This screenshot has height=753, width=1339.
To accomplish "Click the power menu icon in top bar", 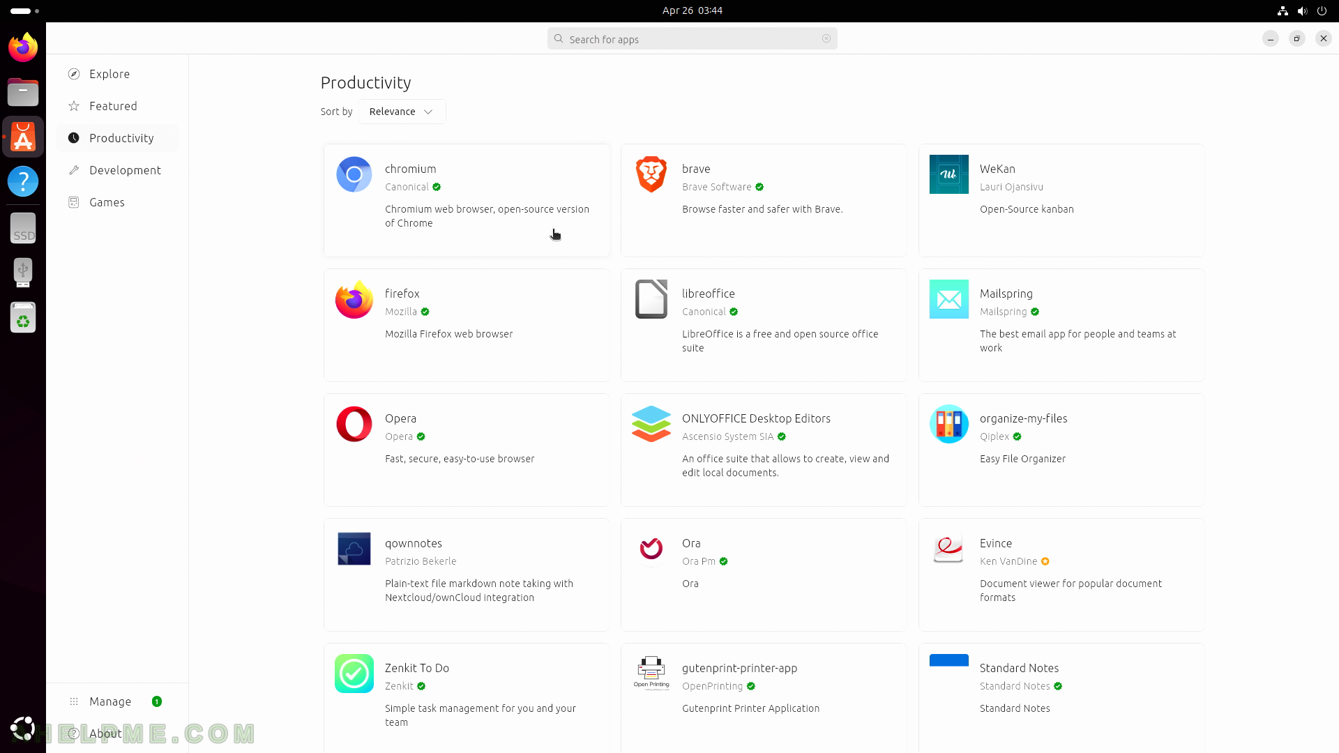I will (1322, 10).
